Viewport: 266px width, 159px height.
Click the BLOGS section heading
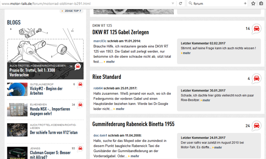[x=14, y=22]
